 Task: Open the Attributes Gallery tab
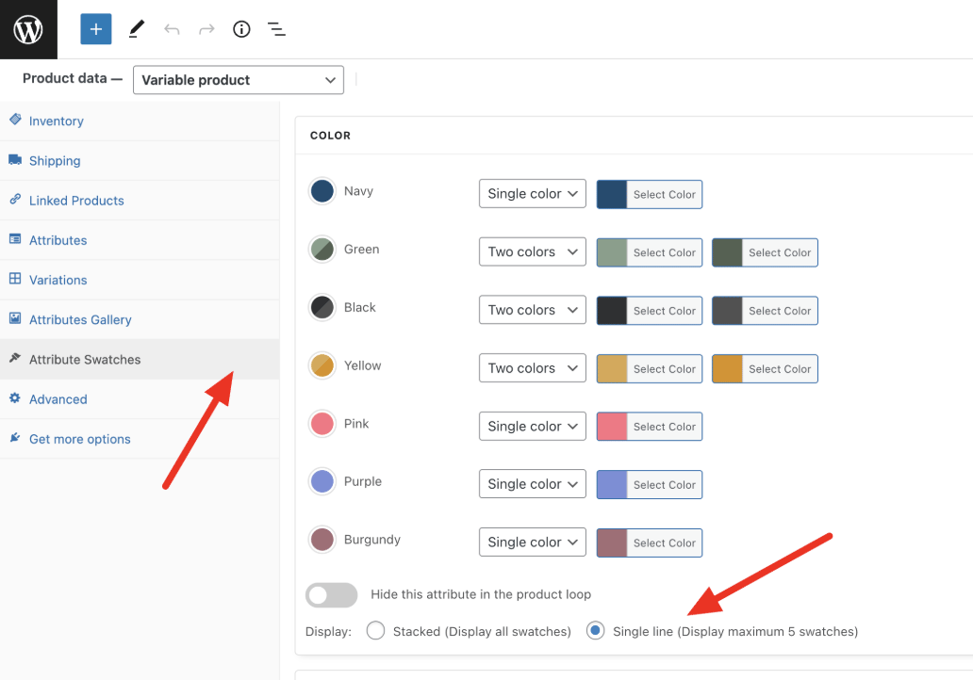(80, 319)
